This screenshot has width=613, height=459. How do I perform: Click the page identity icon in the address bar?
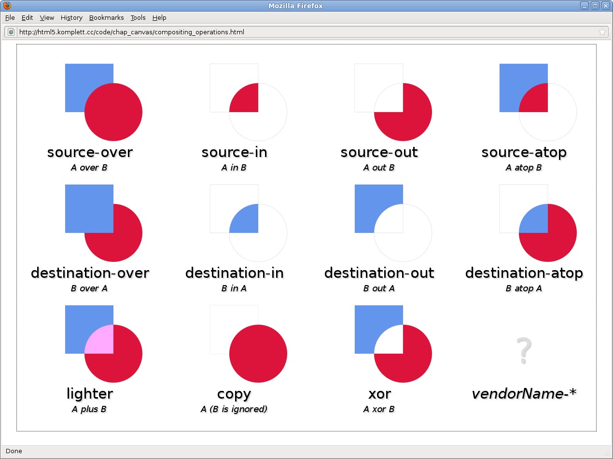click(11, 32)
